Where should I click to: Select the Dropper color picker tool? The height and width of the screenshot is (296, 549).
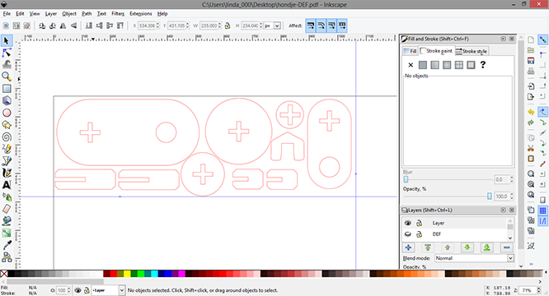7,245
